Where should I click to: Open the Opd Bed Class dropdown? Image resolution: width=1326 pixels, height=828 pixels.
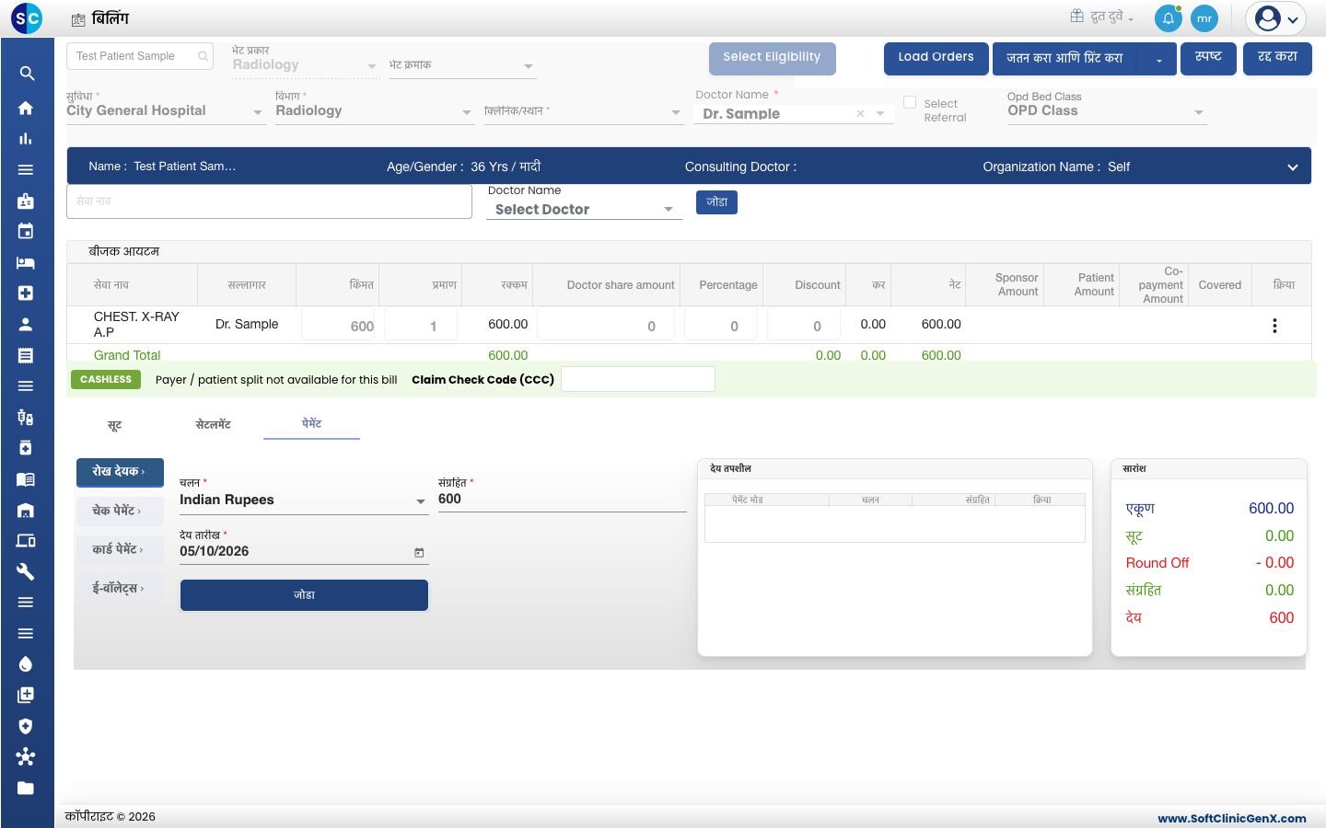point(1106,111)
